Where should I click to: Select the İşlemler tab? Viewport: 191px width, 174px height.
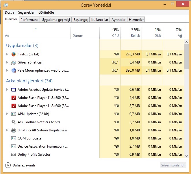11,19
